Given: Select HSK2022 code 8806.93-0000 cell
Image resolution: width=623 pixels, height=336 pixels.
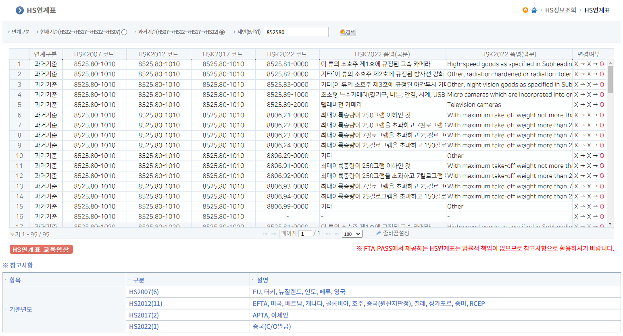Looking at the screenshot, I should [x=288, y=186].
